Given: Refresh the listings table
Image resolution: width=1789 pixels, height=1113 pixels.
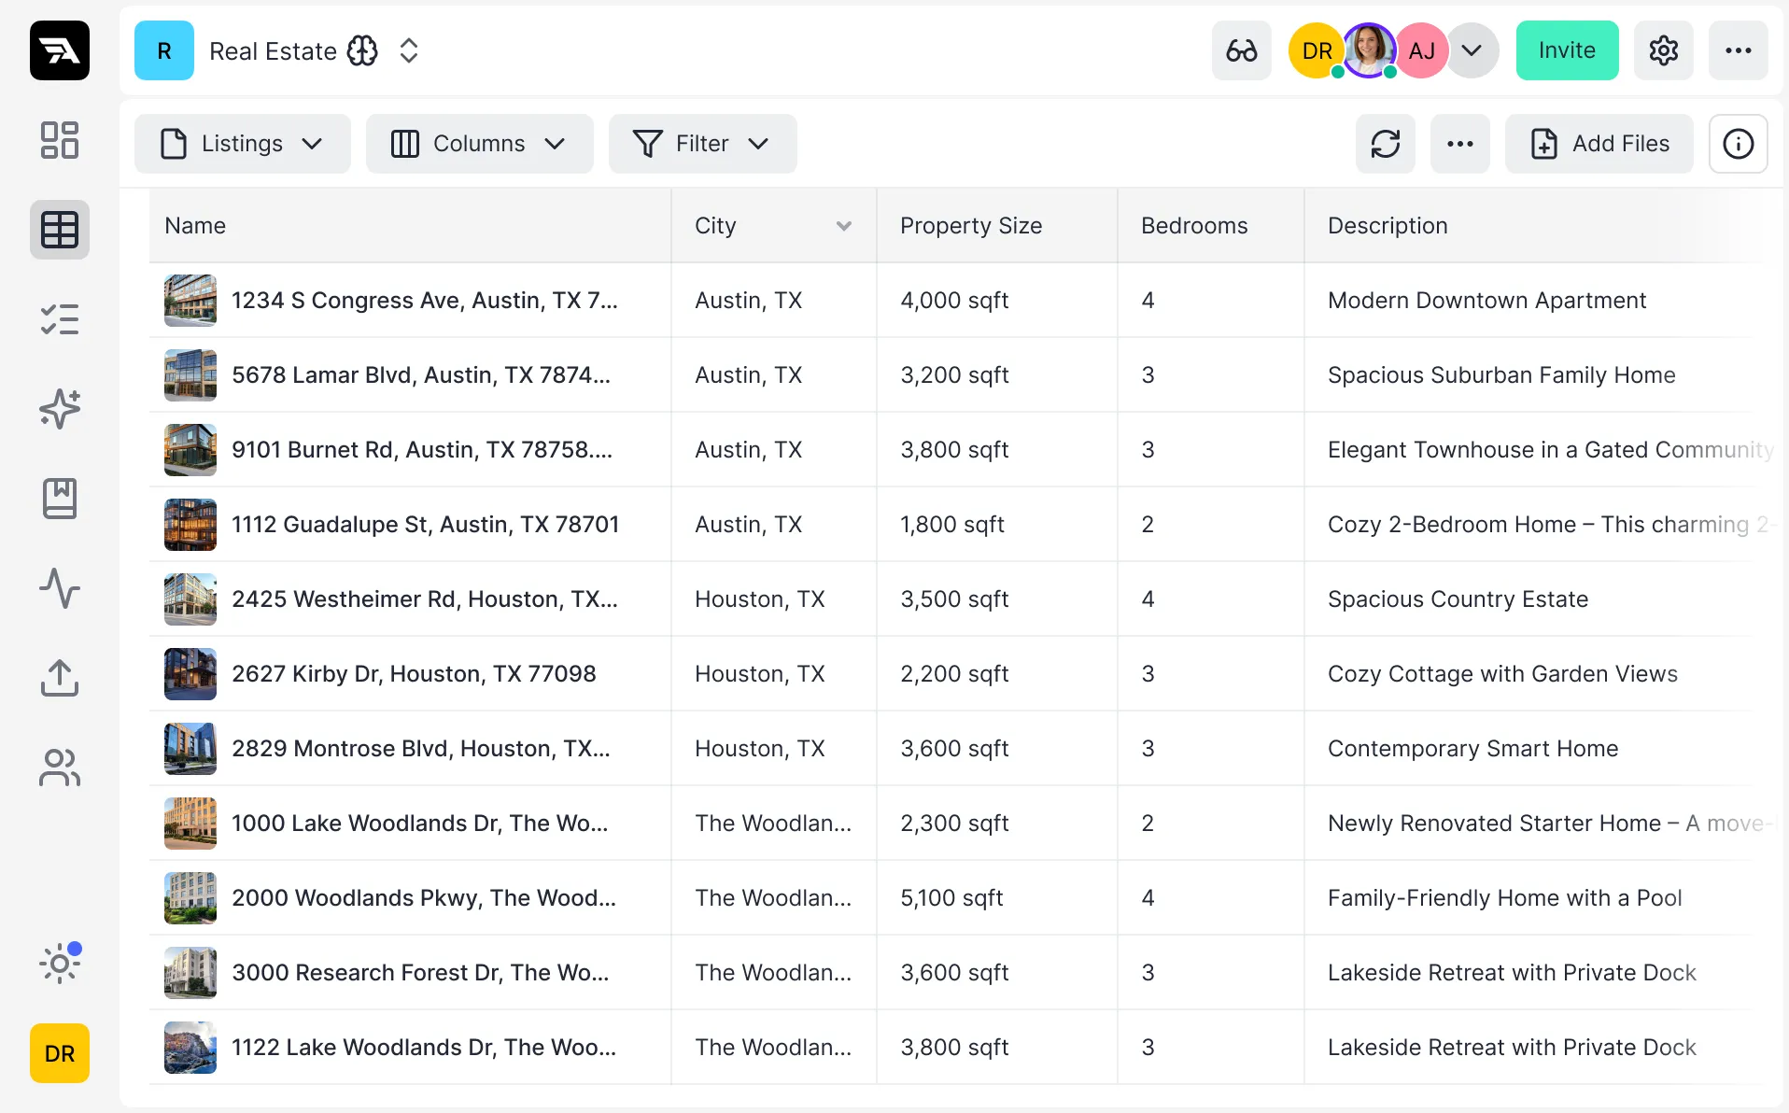Looking at the screenshot, I should [1386, 144].
